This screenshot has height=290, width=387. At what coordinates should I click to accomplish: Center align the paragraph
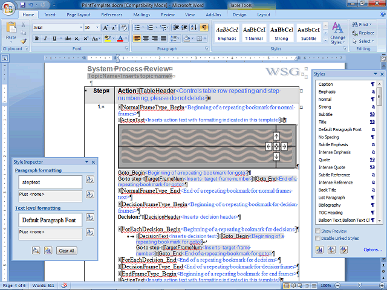(x=146, y=39)
